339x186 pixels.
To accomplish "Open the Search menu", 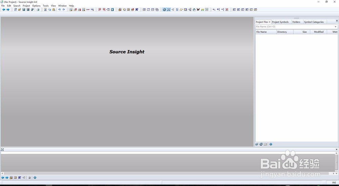I will coord(17,6).
